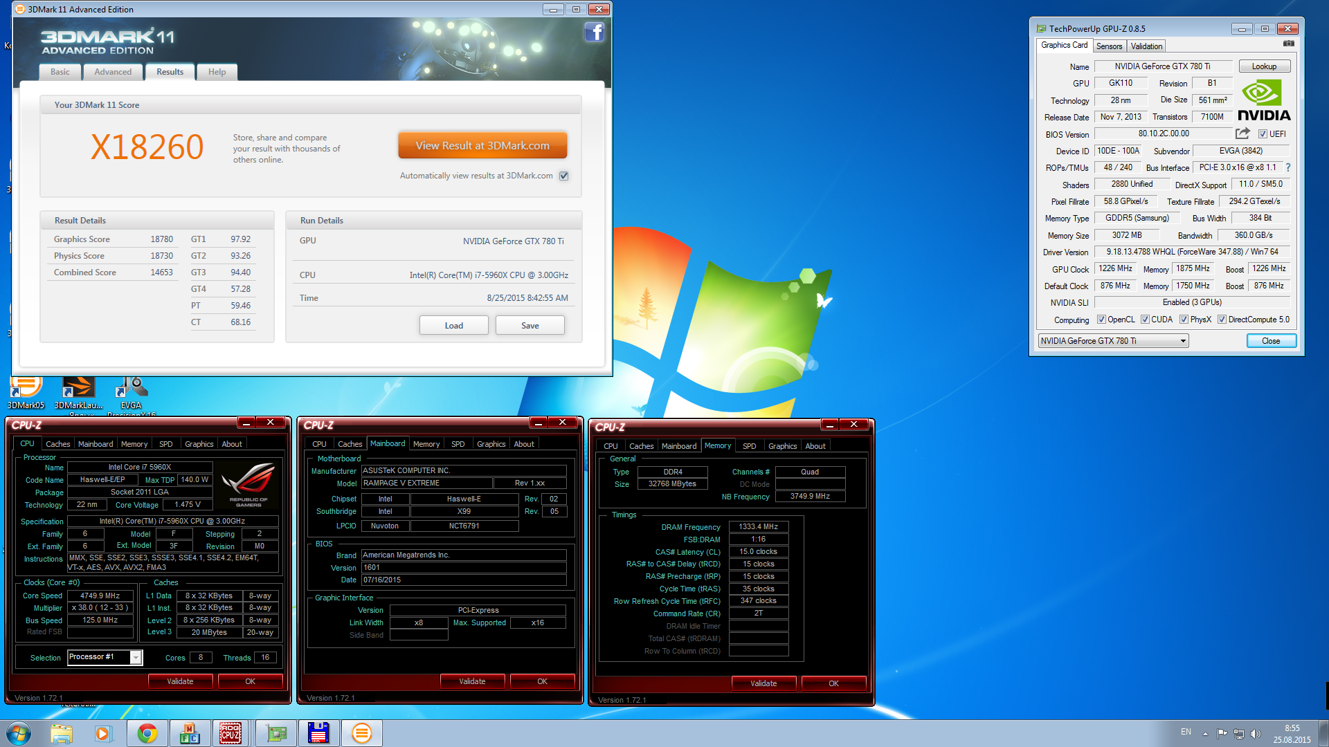
Task: Click network tray icon
Action: [1239, 733]
